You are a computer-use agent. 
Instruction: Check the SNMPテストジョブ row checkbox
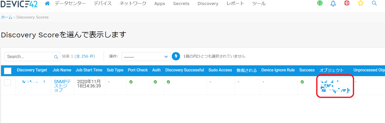click(8, 82)
